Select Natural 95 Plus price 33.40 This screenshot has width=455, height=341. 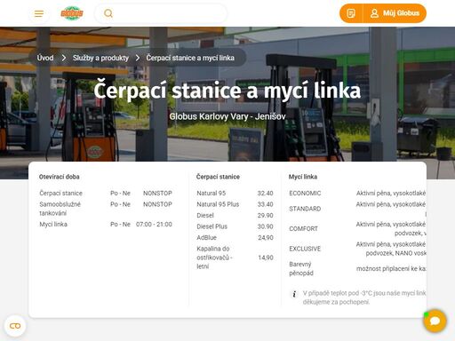click(x=265, y=204)
